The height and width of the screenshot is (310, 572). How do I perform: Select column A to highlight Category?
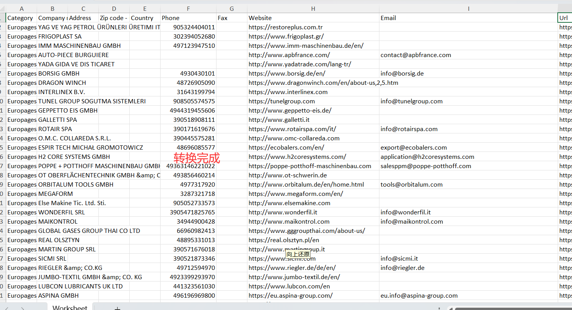[x=22, y=8]
